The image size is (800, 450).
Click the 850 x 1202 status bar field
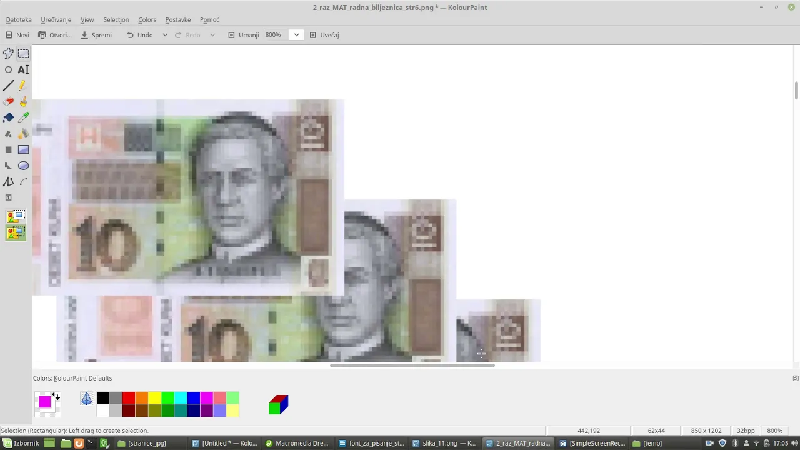(706, 431)
